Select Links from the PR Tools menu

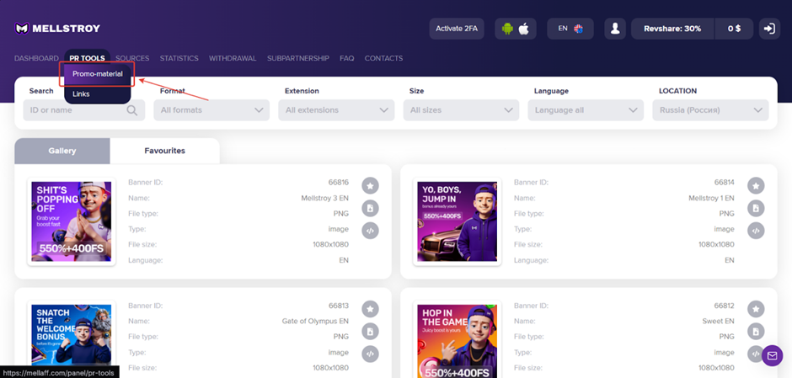click(82, 94)
